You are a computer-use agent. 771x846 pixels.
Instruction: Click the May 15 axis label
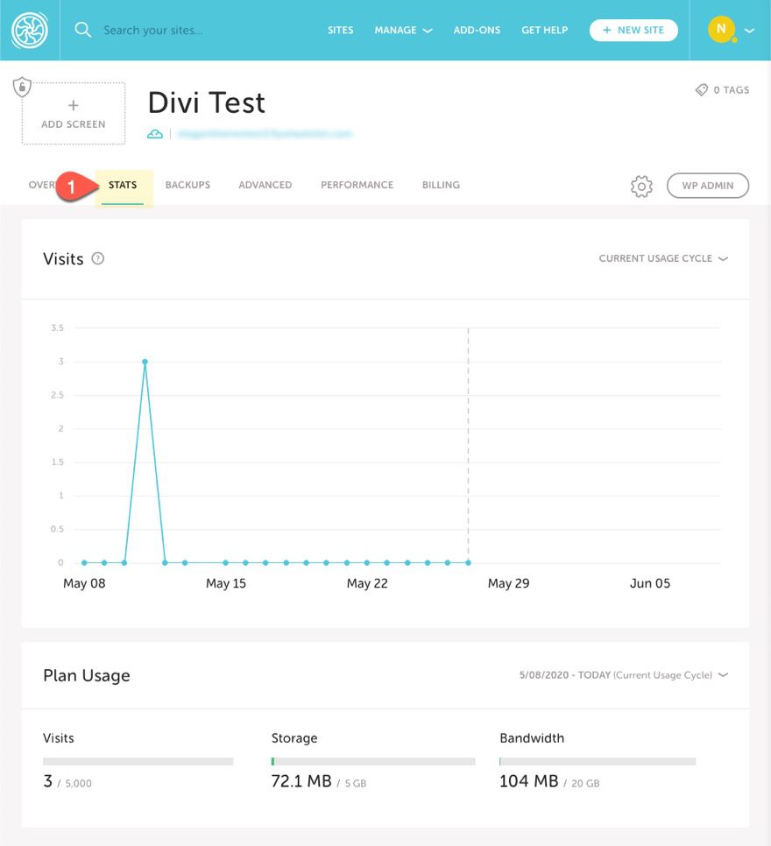click(x=226, y=583)
